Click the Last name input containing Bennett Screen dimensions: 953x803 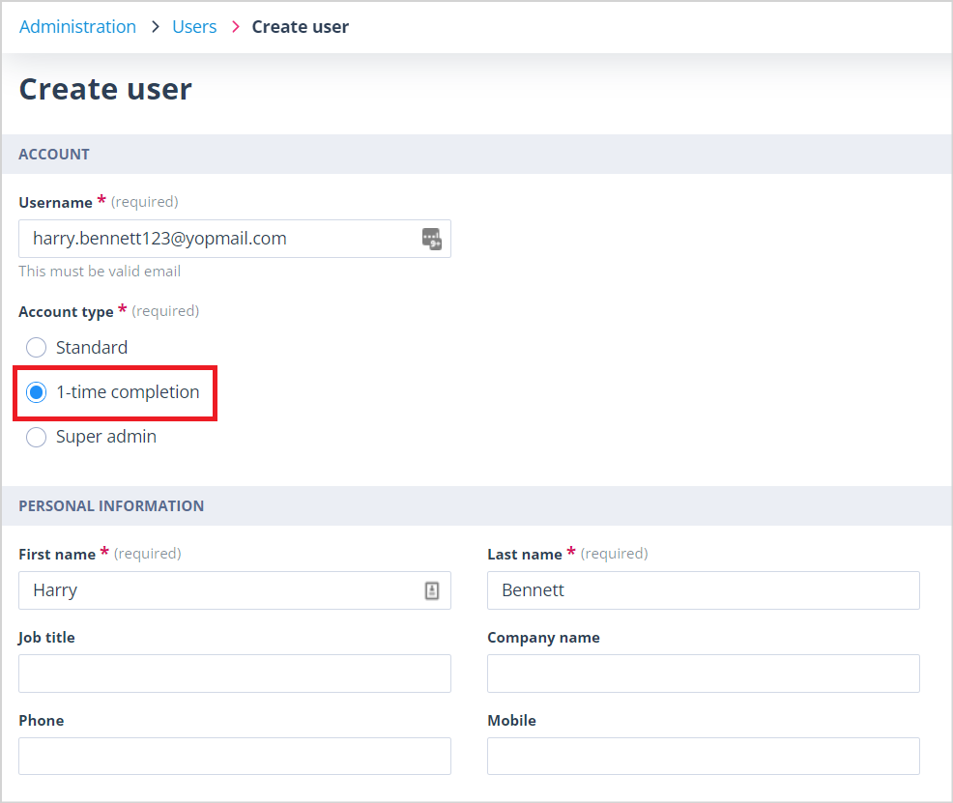click(x=704, y=590)
